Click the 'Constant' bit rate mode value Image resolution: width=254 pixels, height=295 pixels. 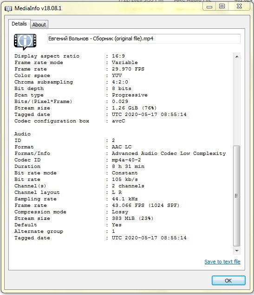[124, 173]
